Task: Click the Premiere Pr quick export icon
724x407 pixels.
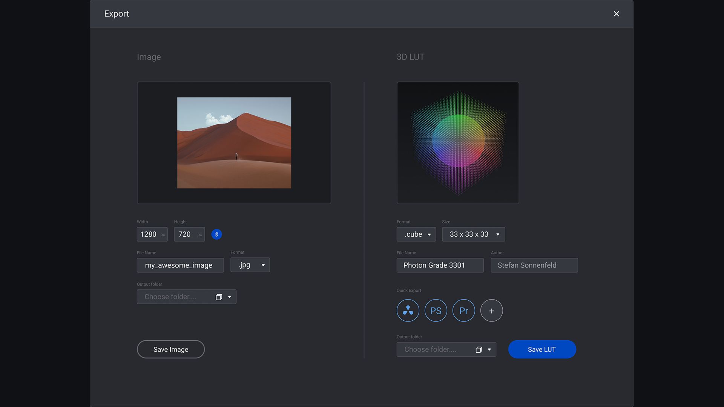Action: point(463,311)
